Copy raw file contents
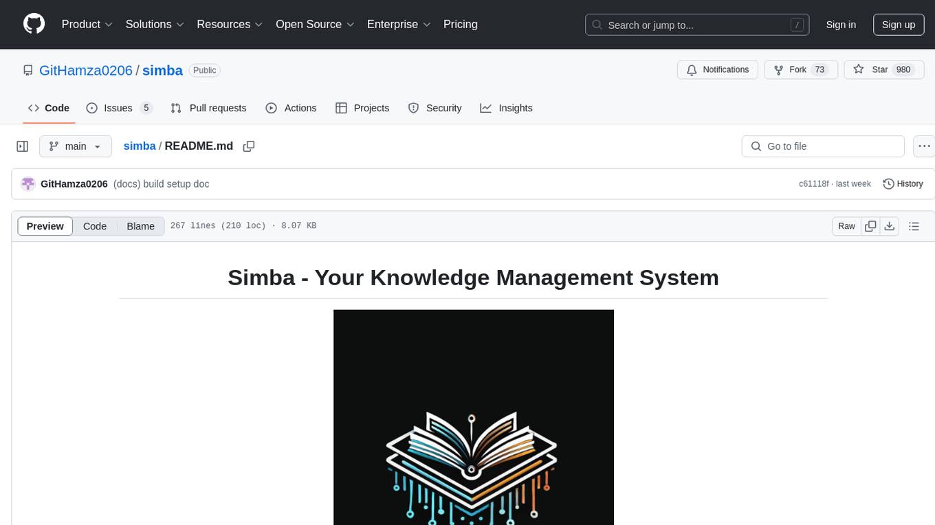 point(870,226)
